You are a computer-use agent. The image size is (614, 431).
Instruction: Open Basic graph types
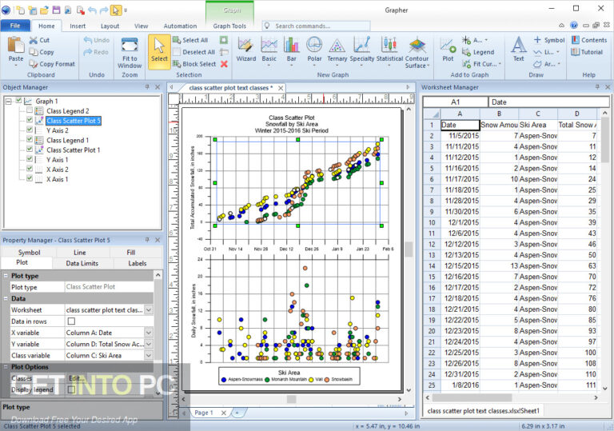pyautogui.click(x=269, y=50)
